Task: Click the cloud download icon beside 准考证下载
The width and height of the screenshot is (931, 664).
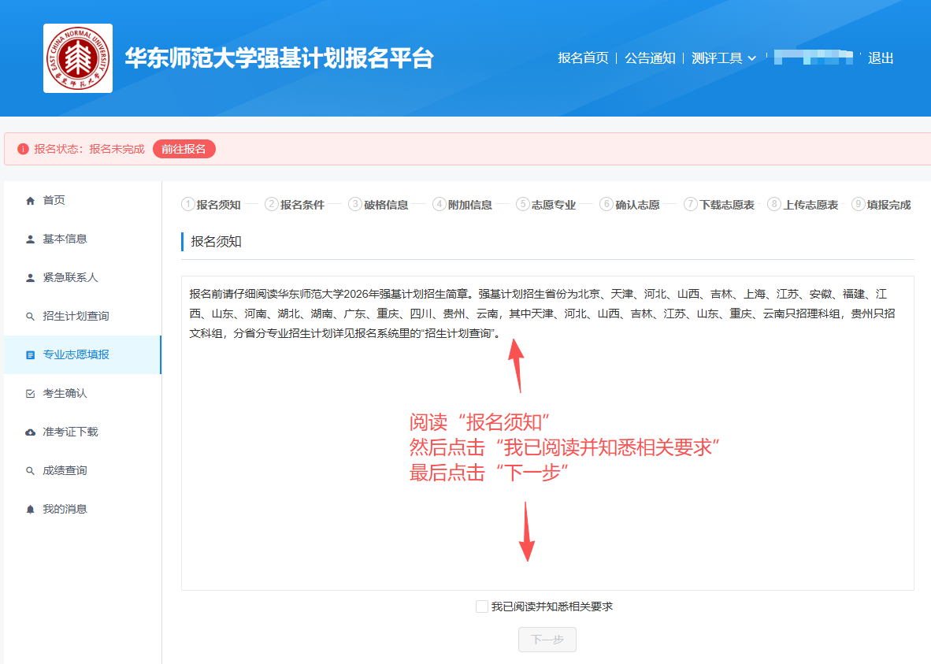Action: (31, 432)
